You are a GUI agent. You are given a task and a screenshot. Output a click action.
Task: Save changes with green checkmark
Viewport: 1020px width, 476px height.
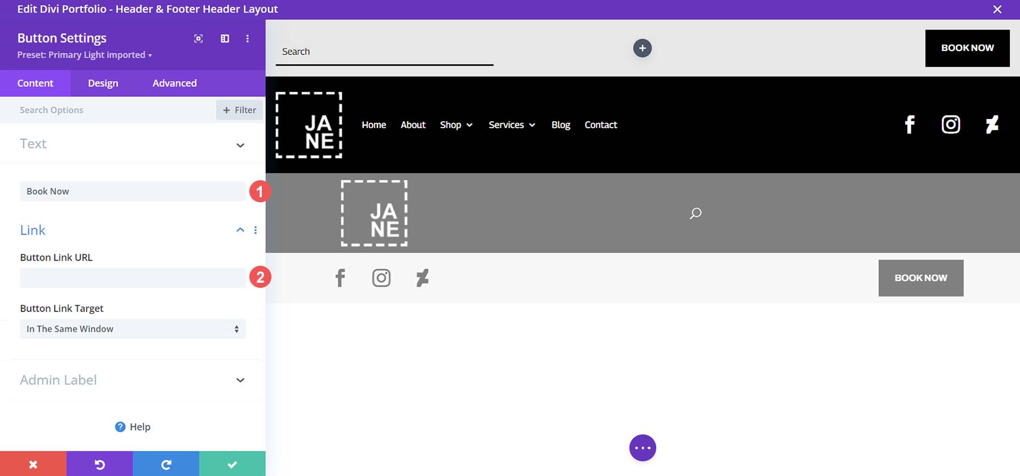(x=232, y=464)
